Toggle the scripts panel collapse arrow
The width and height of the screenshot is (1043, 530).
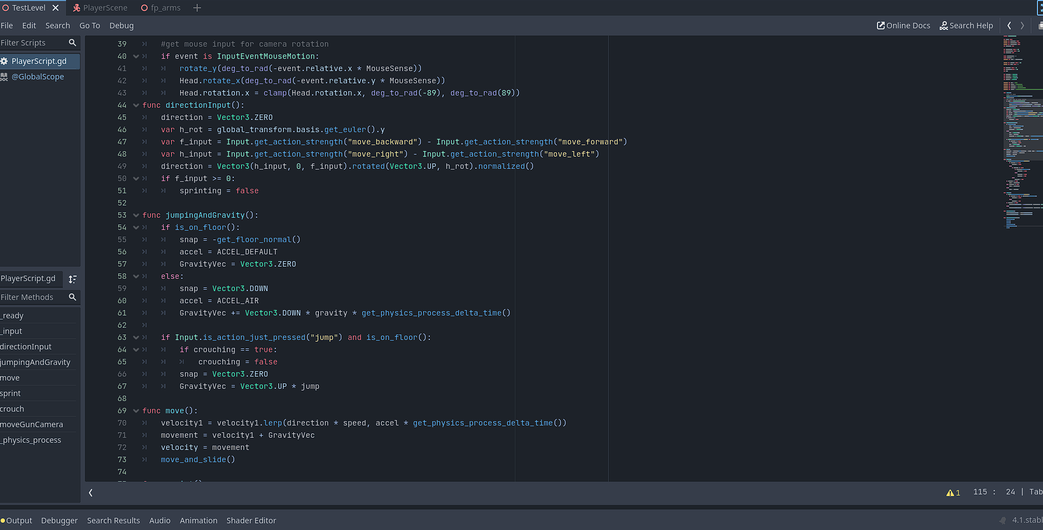pos(91,492)
